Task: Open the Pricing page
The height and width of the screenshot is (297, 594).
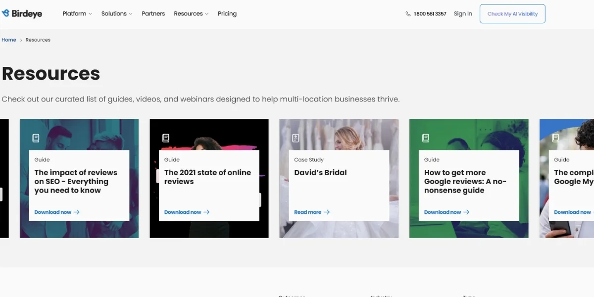Action: (x=227, y=14)
